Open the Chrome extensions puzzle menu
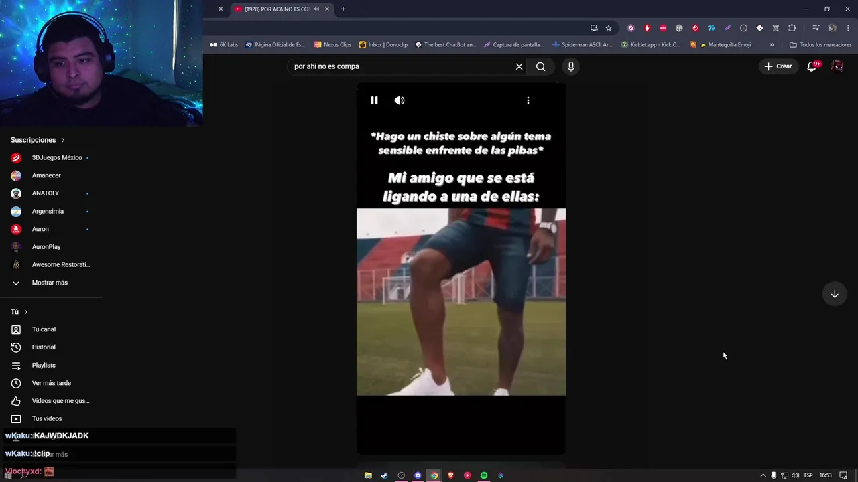This screenshot has height=482, width=858. [792, 28]
